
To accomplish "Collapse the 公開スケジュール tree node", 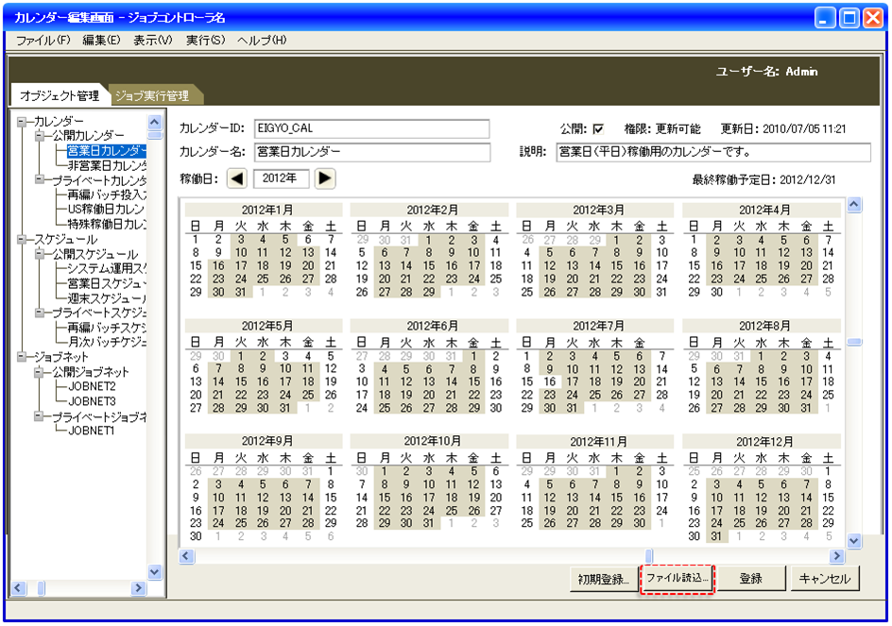I will click(x=40, y=254).
